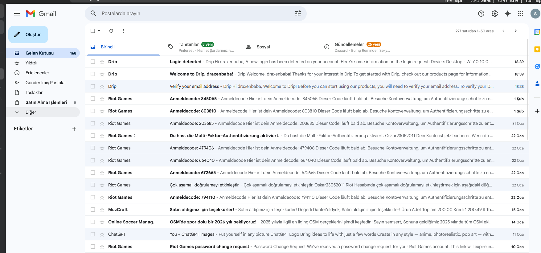Launch the Gemini sparkle icon
The image size is (541, 253).
click(508, 14)
